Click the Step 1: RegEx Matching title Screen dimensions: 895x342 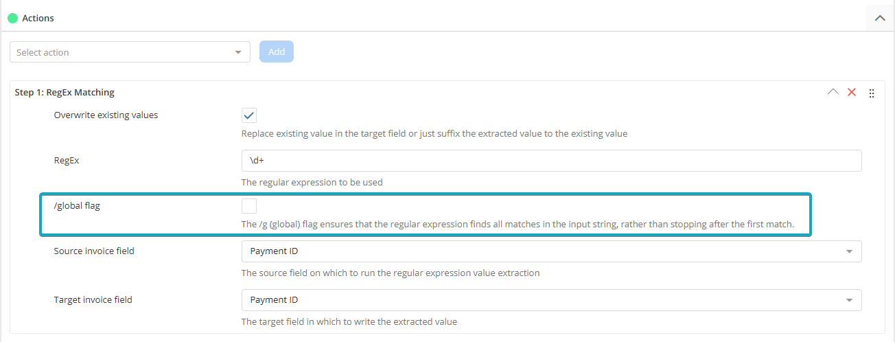coord(65,92)
